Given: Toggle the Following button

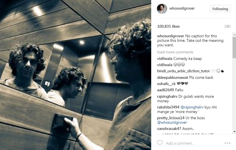Looking at the screenshot, I should click(220, 9).
